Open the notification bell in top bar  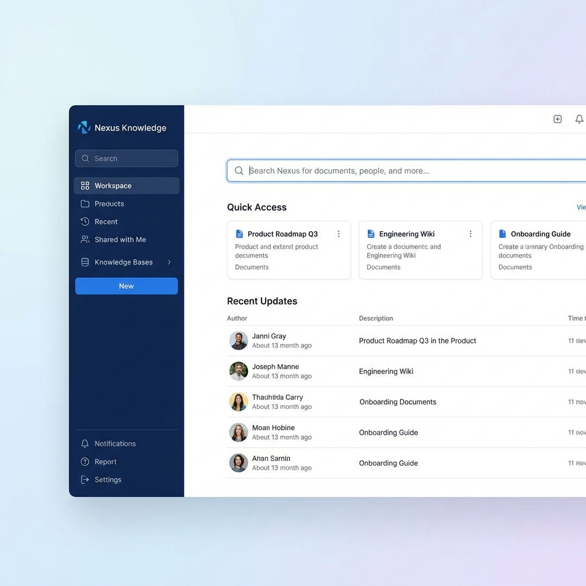click(x=579, y=119)
